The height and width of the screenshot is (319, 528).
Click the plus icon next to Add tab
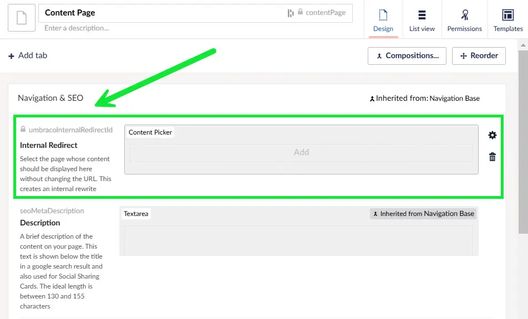point(12,55)
